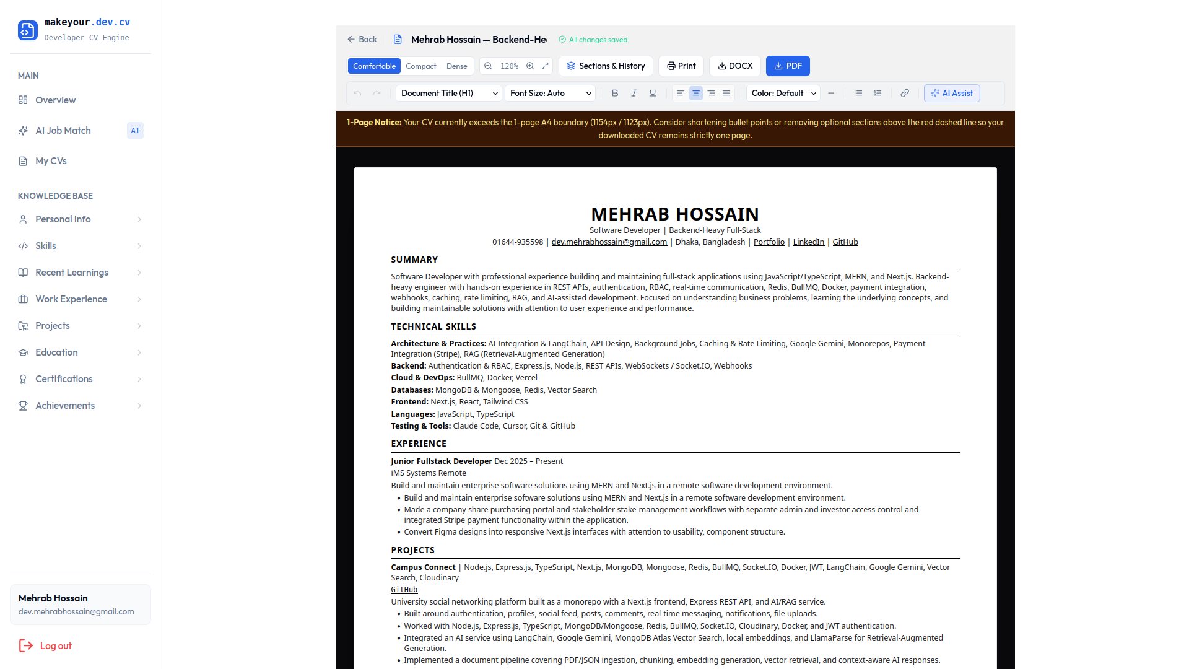Open the LinkedIn link in CV
This screenshot has width=1189, height=669.
coord(809,242)
